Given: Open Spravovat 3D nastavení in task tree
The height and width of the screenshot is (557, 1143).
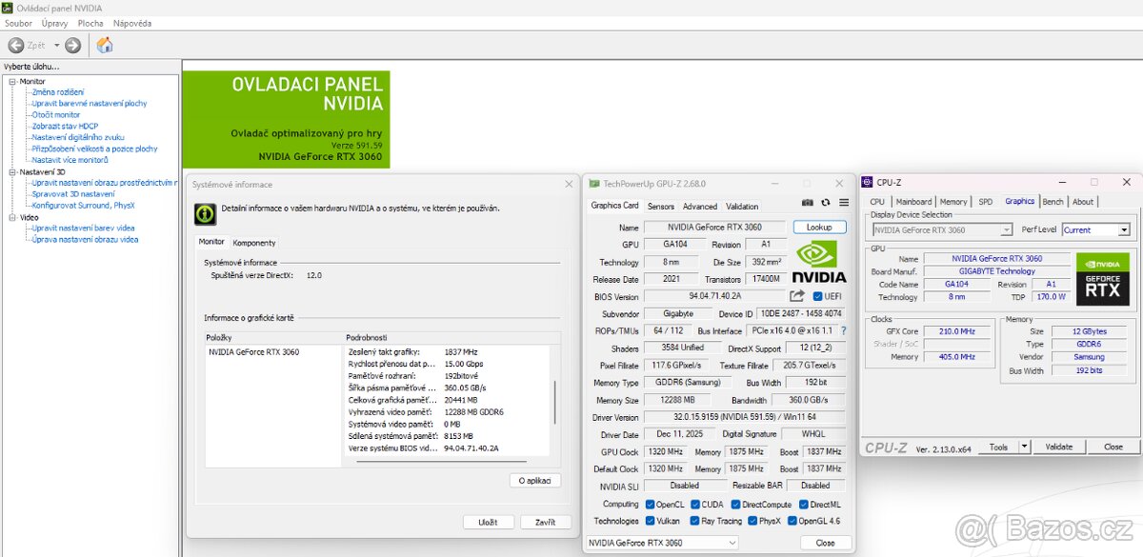Looking at the screenshot, I should [72, 193].
